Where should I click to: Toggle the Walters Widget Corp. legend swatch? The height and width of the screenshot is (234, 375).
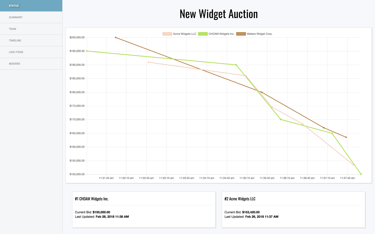pyautogui.click(x=241, y=34)
